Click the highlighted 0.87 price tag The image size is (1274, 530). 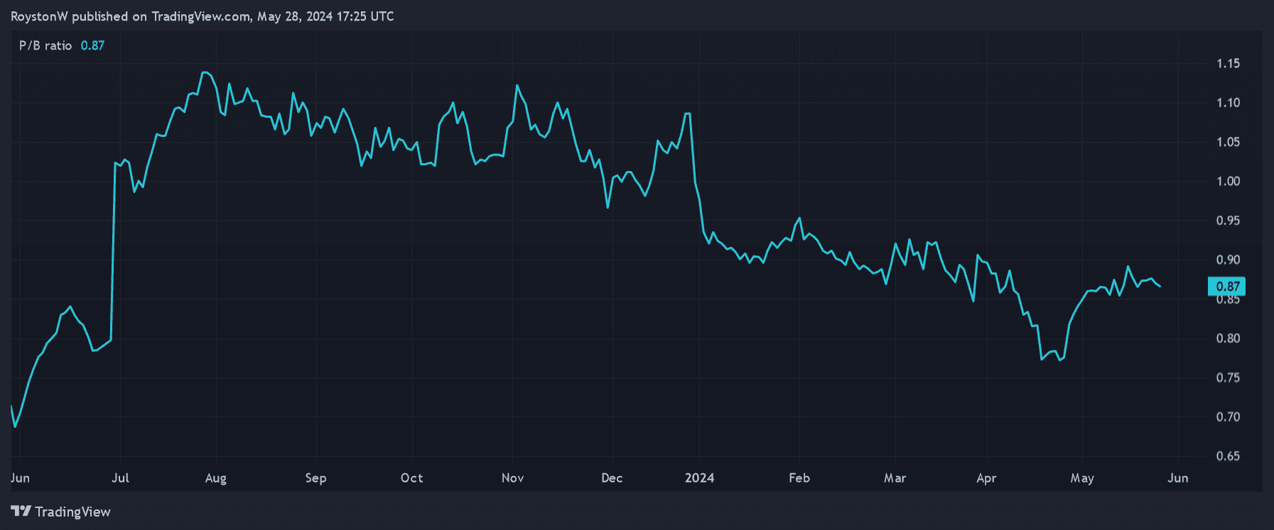(1227, 287)
